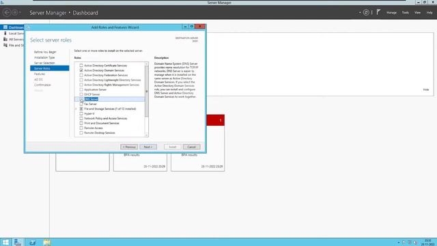
Task: Check the Application Server role
Action: pos(81,90)
